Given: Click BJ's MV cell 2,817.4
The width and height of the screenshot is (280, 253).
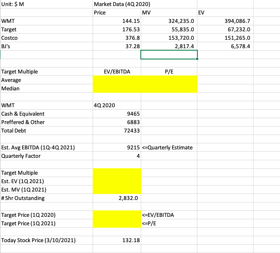Looking at the screenshot, I should point(169,46).
